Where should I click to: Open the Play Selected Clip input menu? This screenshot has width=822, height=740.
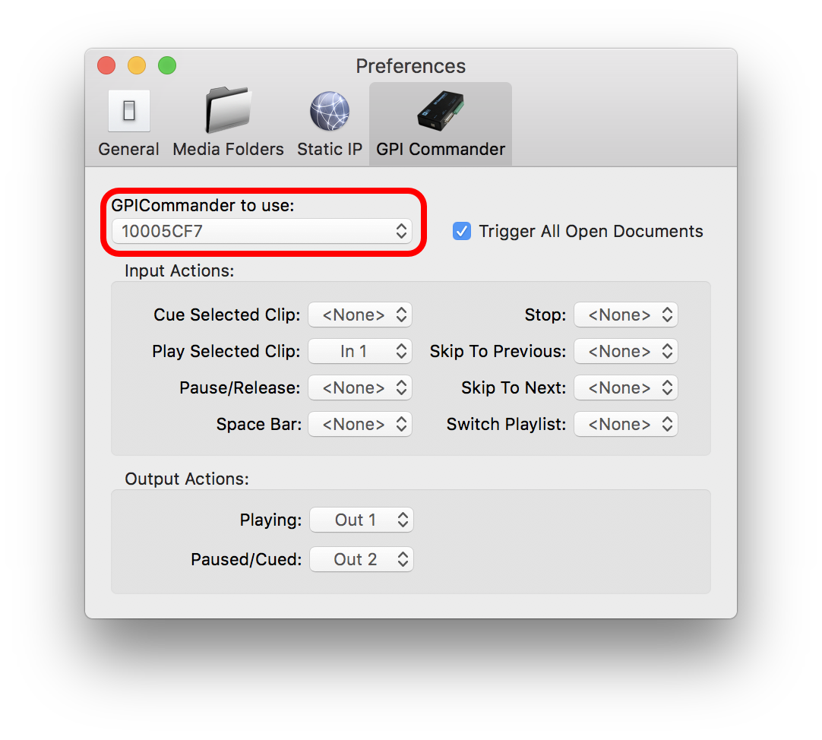coord(360,351)
